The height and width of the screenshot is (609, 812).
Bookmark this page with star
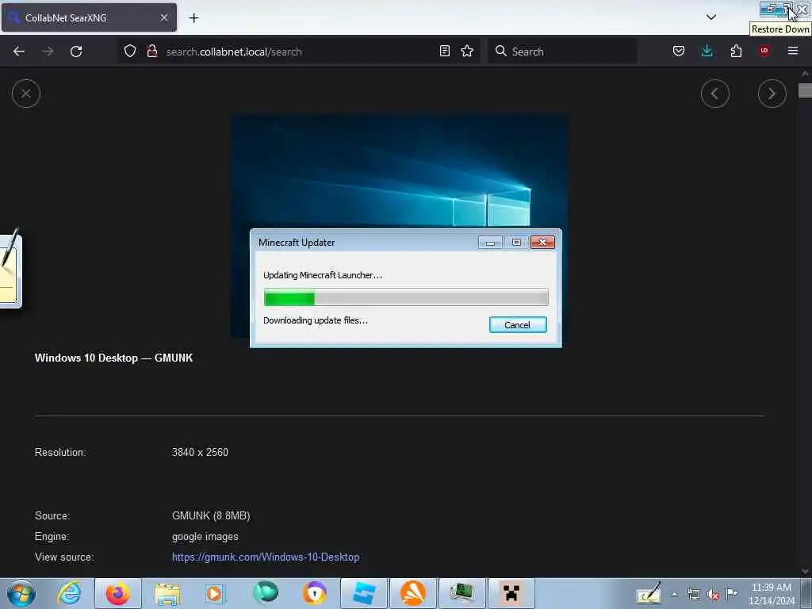(467, 52)
